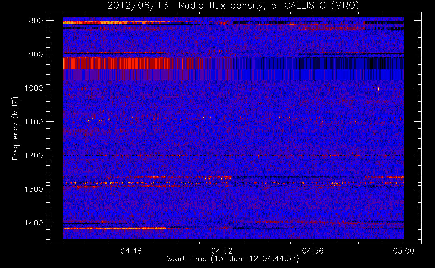Select the 1100 frequency tick label
The width and height of the screenshot is (435, 268).
(x=34, y=122)
